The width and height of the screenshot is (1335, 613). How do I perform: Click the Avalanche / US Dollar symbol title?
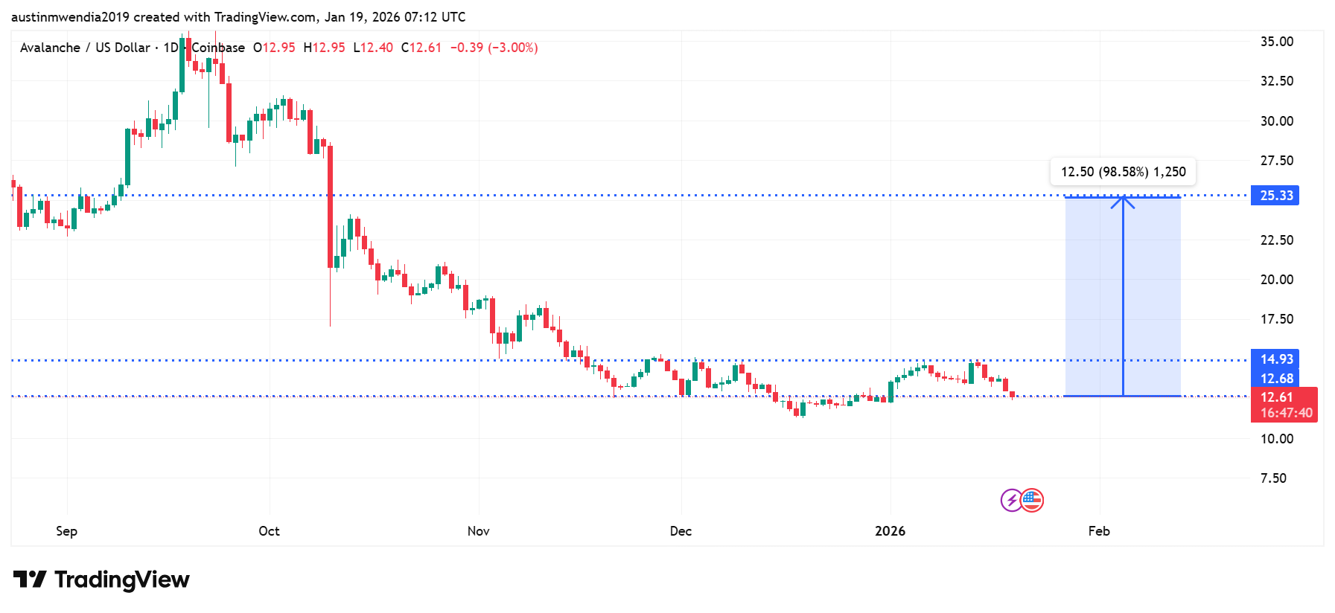point(85,48)
